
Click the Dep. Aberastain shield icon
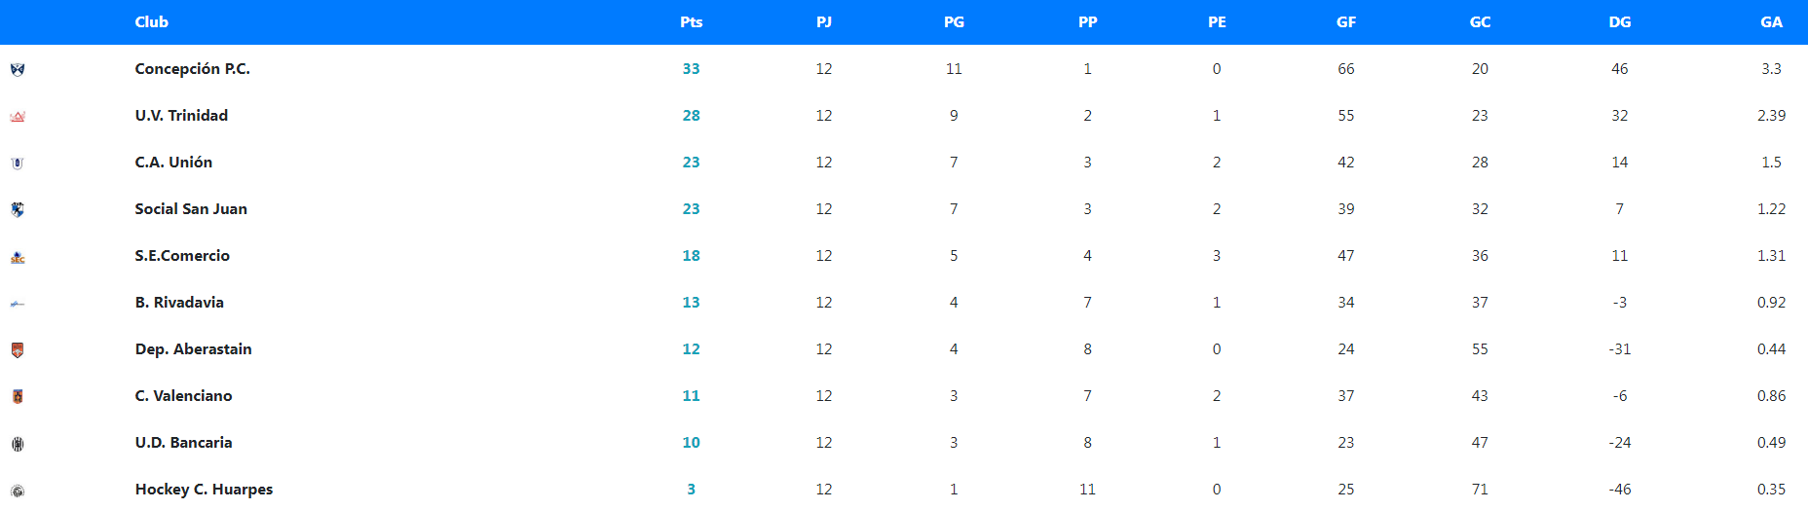[18, 350]
